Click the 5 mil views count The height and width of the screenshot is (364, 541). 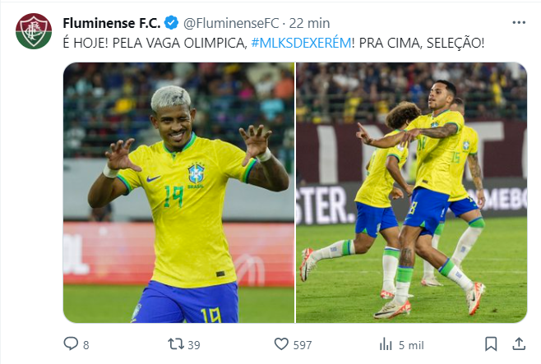[411, 345]
